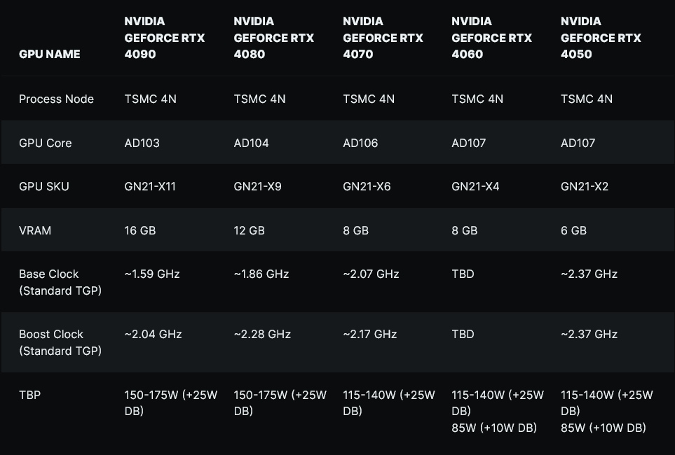The width and height of the screenshot is (675, 455).
Task: Click the GPU SKU row label
Action: click(x=44, y=186)
